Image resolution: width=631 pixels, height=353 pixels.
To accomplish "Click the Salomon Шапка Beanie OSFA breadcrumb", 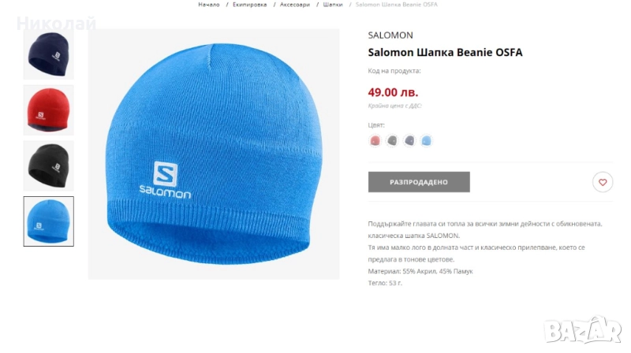I will [x=397, y=5].
